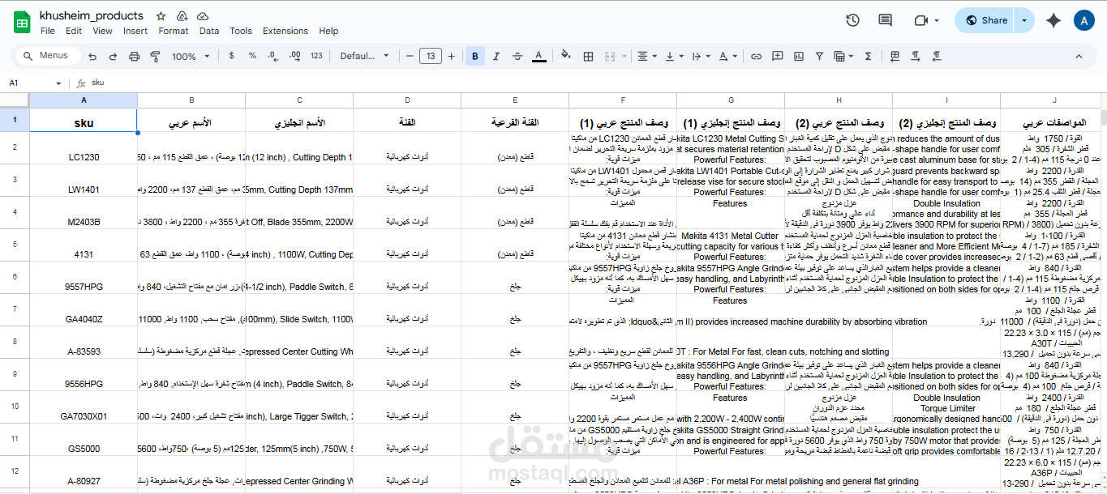Open Share options dropdown arrow
The width and height of the screenshot is (1107, 494).
click(x=1024, y=20)
